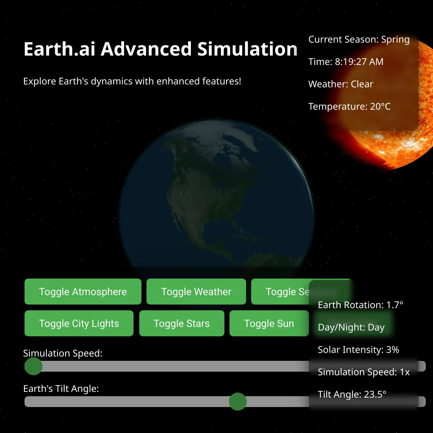Select the Temperature: 20°C readout
Viewport: 433px width, 433px height.
349,106
